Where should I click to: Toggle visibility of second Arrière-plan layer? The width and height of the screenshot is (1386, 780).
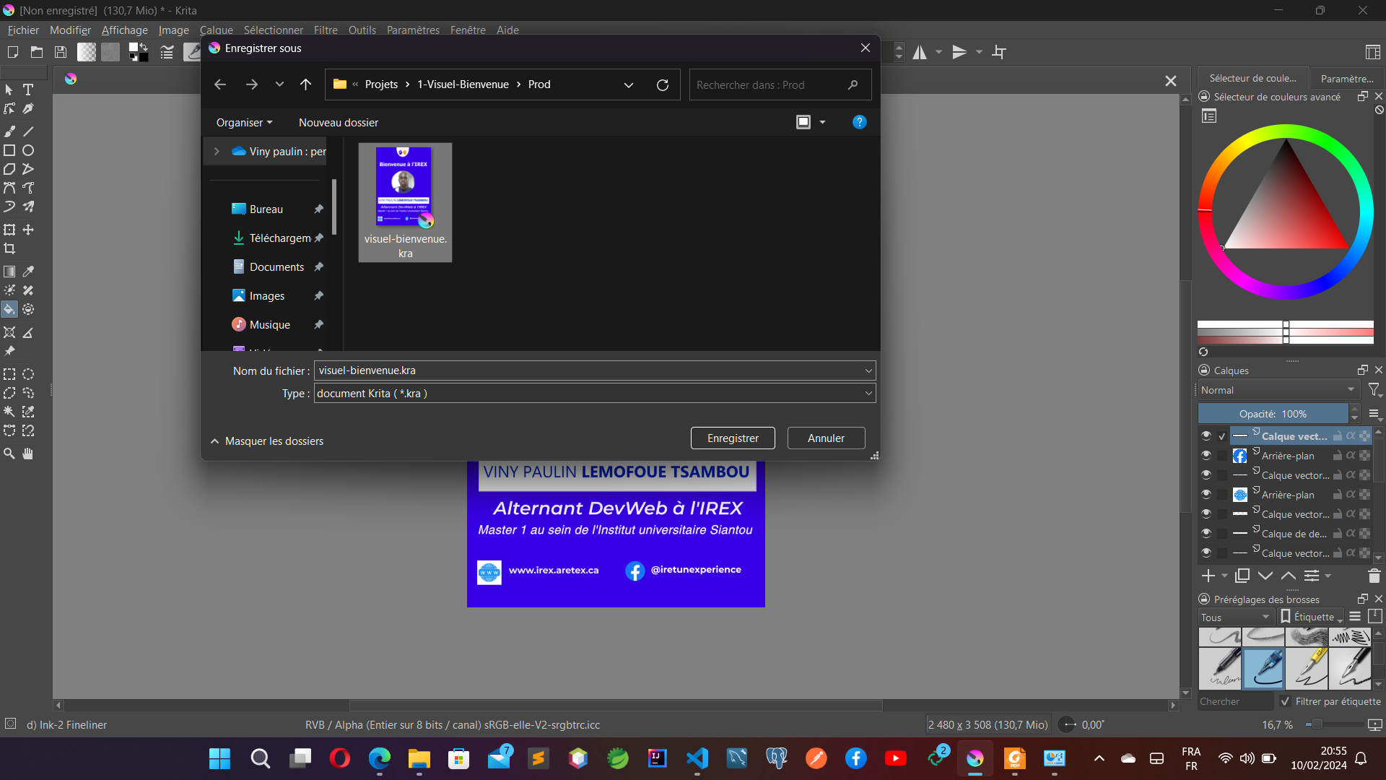click(x=1206, y=494)
